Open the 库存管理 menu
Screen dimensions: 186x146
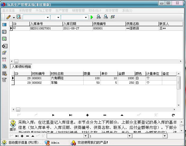112,11
